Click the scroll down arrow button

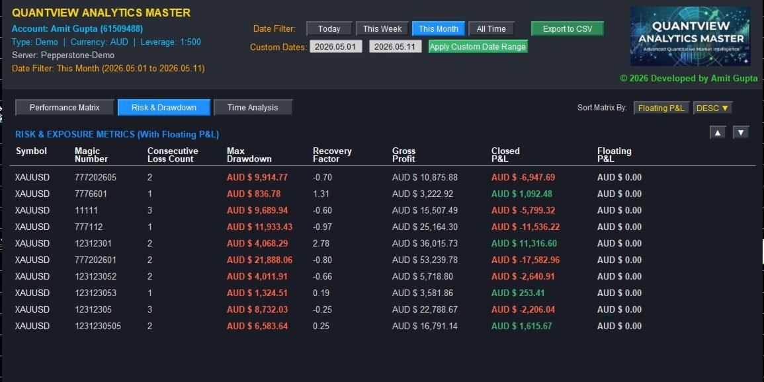click(741, 132)
